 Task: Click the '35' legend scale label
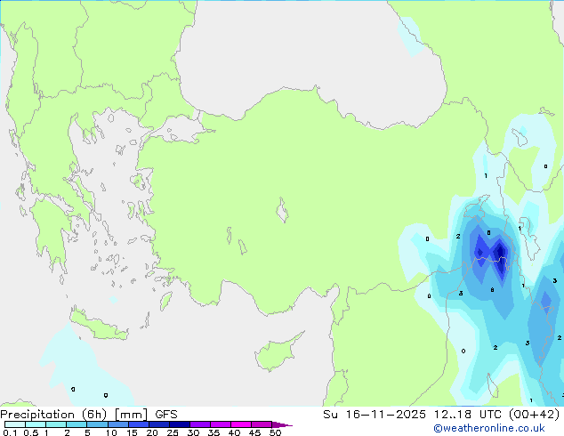click(214, 432)
